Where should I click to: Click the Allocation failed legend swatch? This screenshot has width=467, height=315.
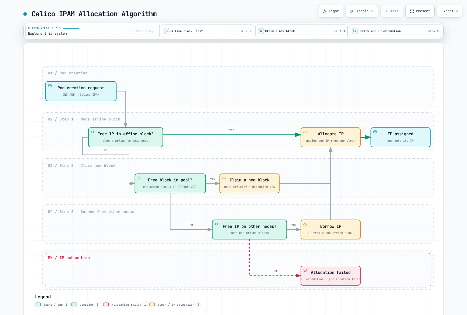point(106,304)
